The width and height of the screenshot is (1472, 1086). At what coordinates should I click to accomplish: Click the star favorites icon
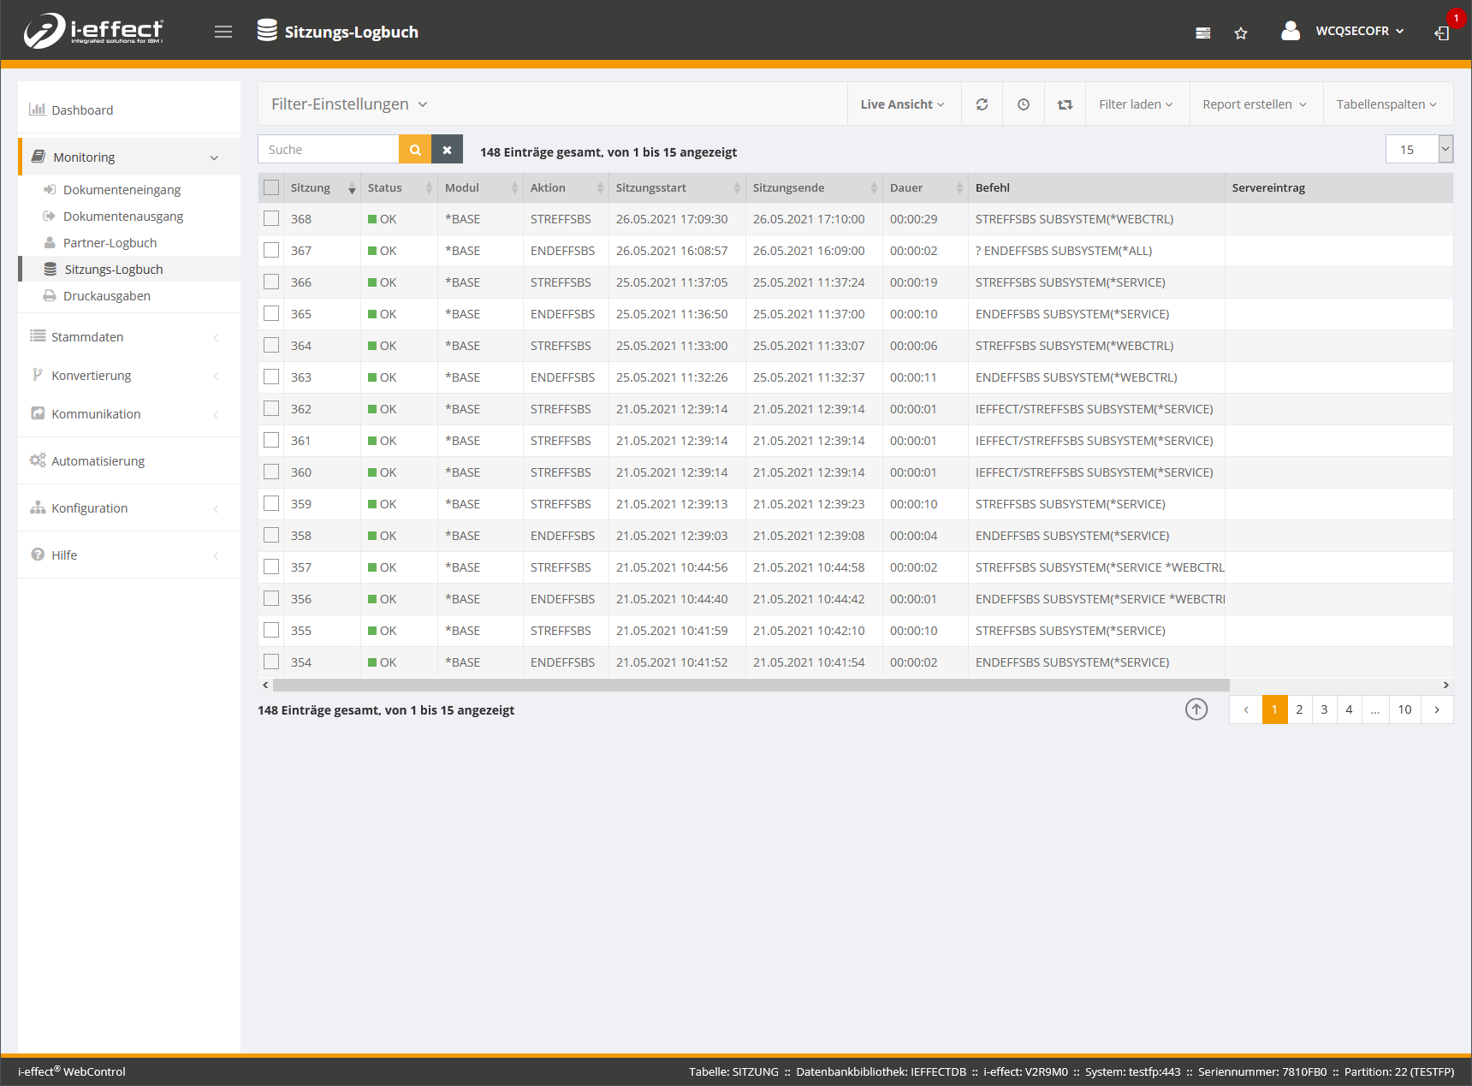1240,33
